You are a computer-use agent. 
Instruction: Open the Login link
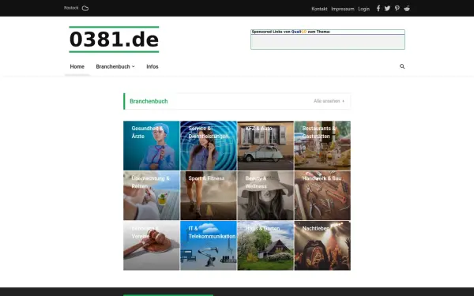(x=363, y=9)
